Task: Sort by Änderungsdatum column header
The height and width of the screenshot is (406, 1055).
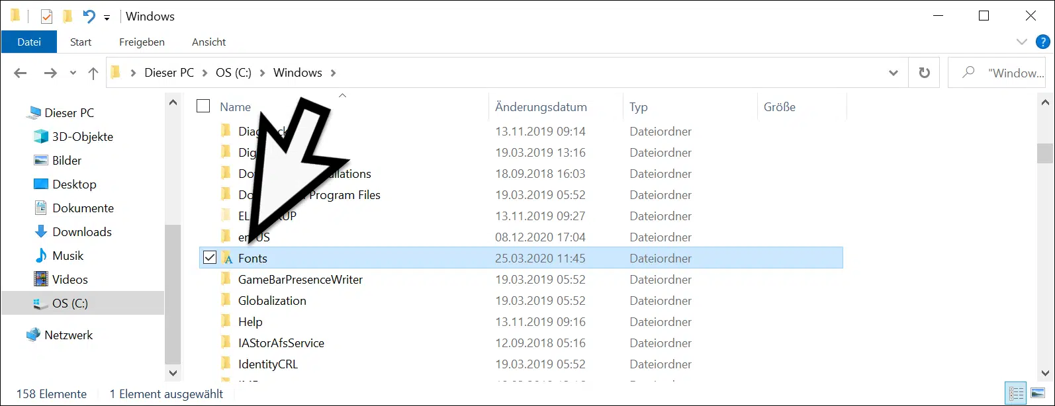Action: tap(541, 107)
